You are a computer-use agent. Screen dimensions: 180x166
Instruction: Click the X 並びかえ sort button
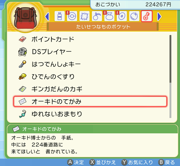pos(103,162)
